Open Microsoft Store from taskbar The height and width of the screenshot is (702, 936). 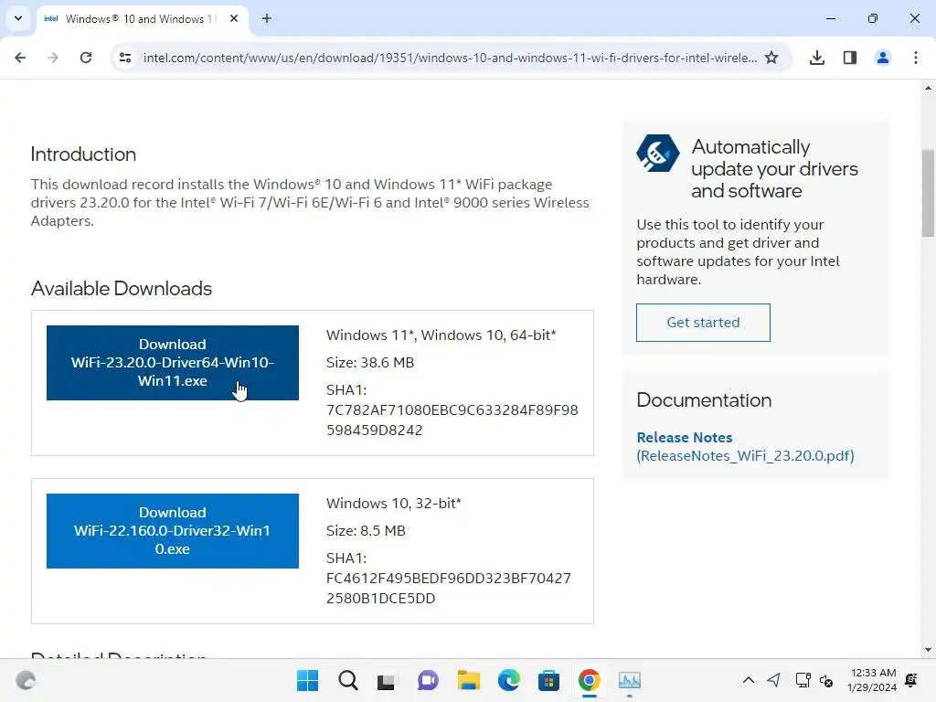pos(548,680)
